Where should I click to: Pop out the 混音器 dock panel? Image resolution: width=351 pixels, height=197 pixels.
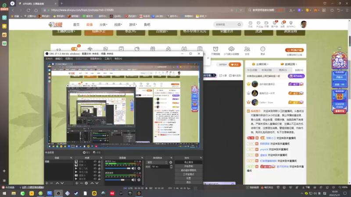[x=142, y=158]
